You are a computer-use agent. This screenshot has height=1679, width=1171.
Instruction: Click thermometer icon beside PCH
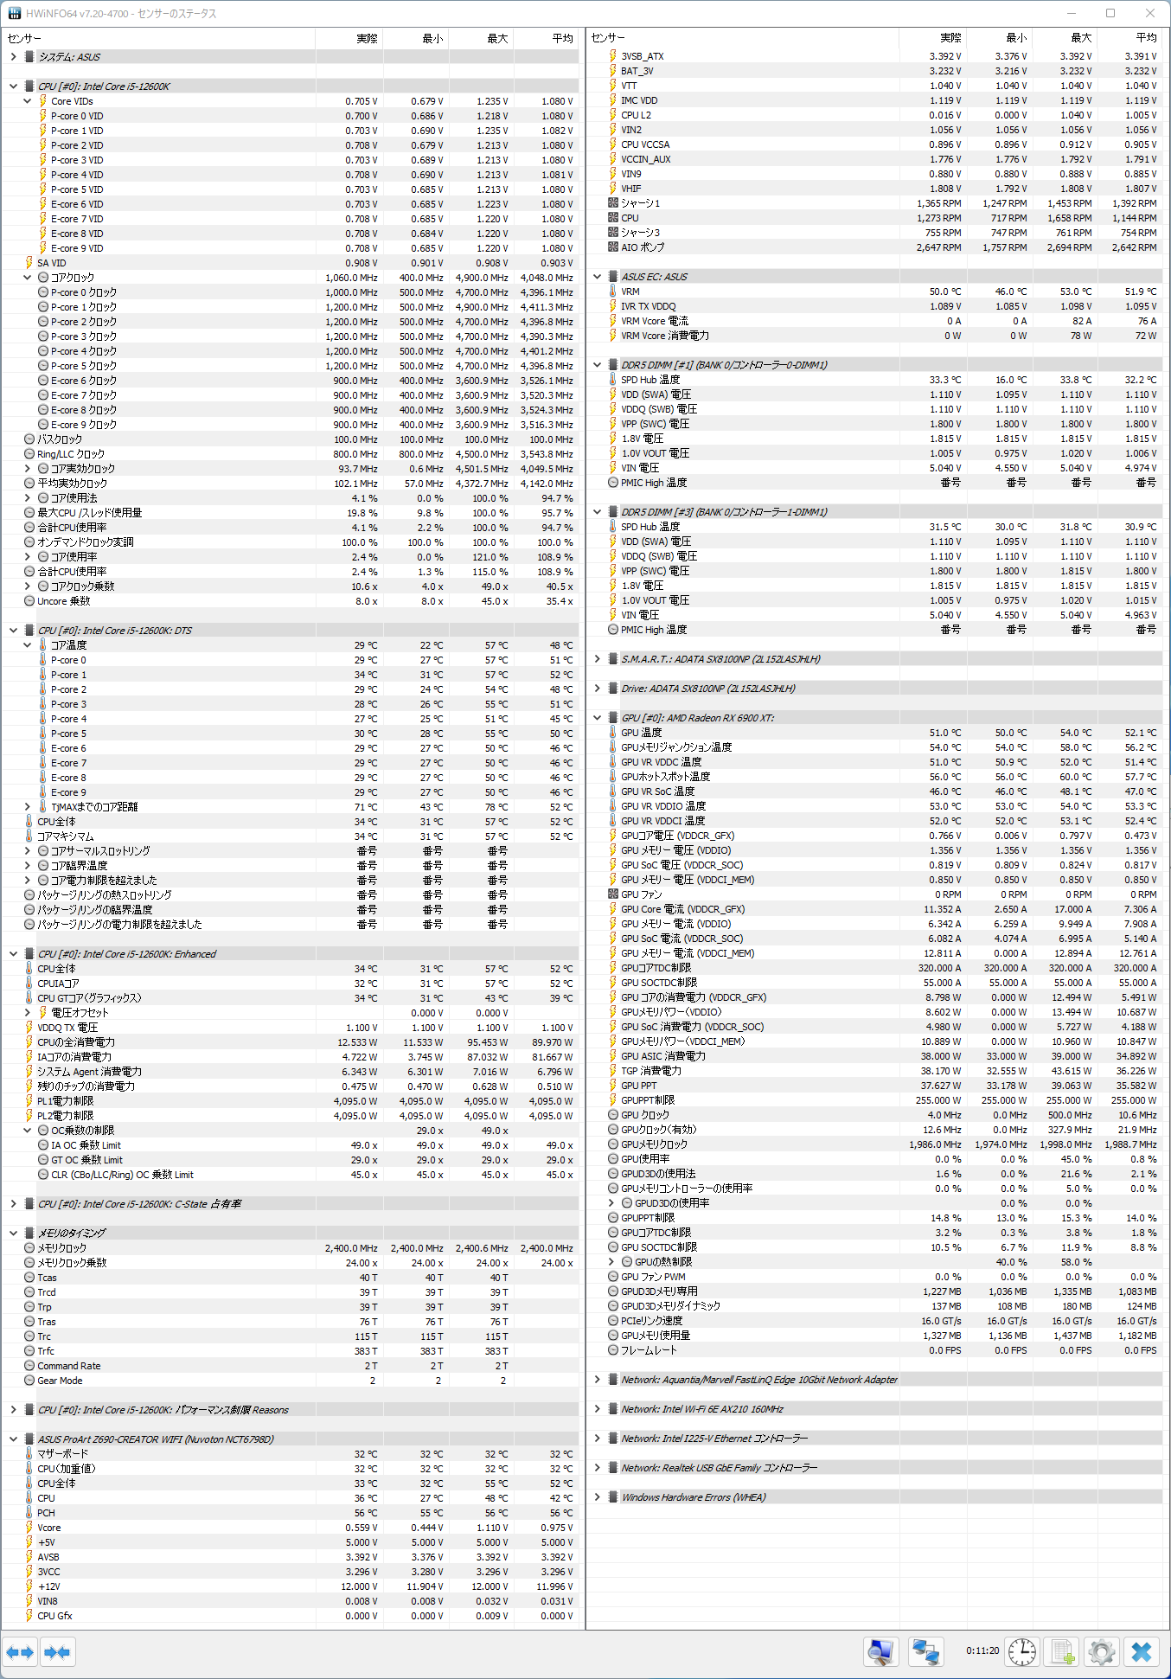pyautogui.click(x=29, y=1513)
